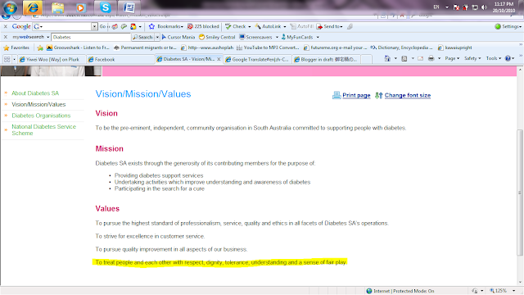The height and width of the screenshot is (295, 524).
Task: Click the Feeds icon in command bar
Action: 404,58
